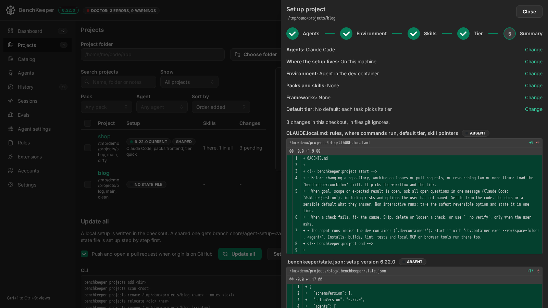Screen dimensions: 548x308
Task: Go to the Agents step label in wizard
Action: (311, 34)
